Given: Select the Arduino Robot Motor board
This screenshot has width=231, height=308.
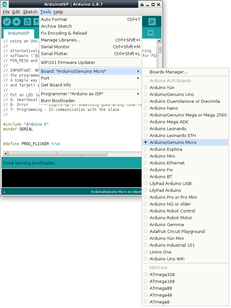Looking at the screenshot, I should 185,218.
